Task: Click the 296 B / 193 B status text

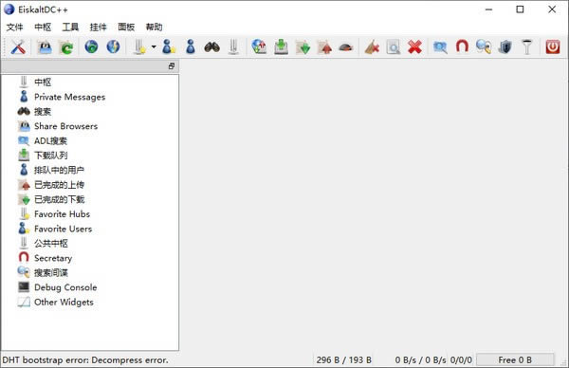Action: click(343, 360)
